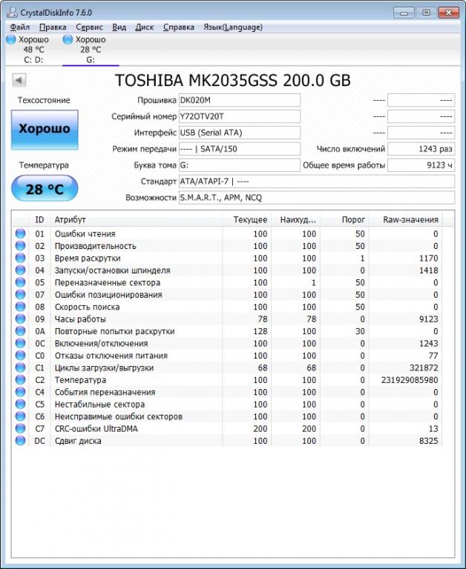
Task: Open the Справка menu
Action: [x=179, y=27]
